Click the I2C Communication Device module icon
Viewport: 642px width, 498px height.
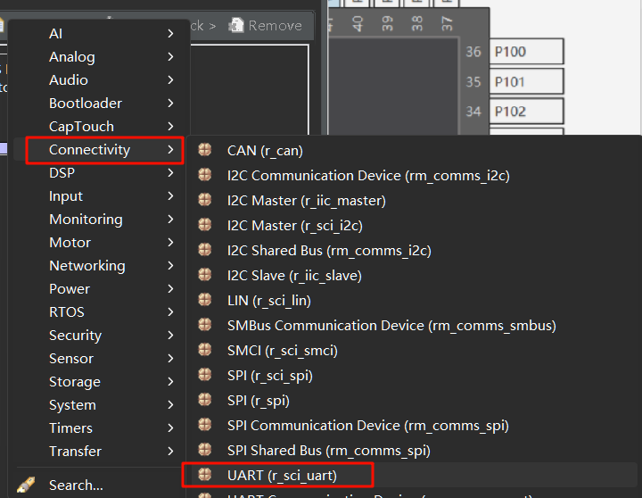(x=205, y=175)
